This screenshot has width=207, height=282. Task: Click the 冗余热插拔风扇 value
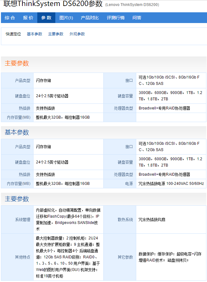point(152,220)
